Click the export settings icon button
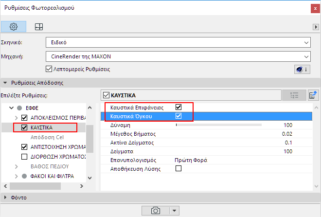 coord(313,95)
